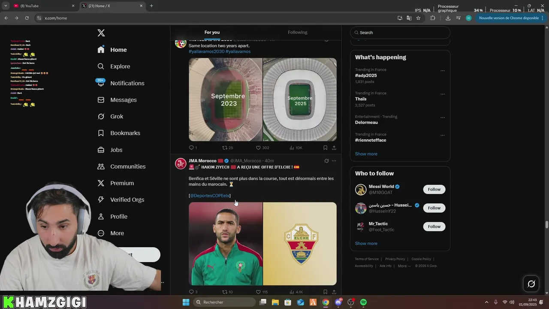Image resolution: width=549 pixels, height=309 pixels.
Task: Reply to the Ziyech post with 3 replies
Action: pyautogui.click(x=193, y=292)
